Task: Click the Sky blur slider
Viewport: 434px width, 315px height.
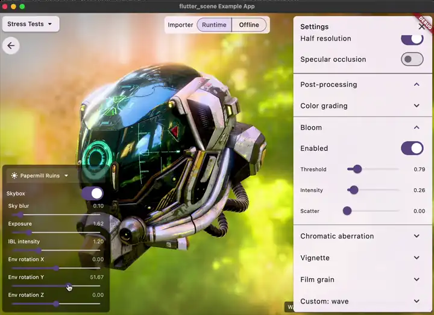Action: 56,215
